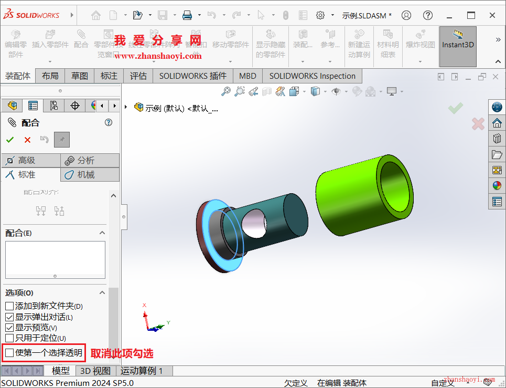The image size is (506, 388).
Task: Click the 材料明细表 bill of materials tool
Action: 388,44
